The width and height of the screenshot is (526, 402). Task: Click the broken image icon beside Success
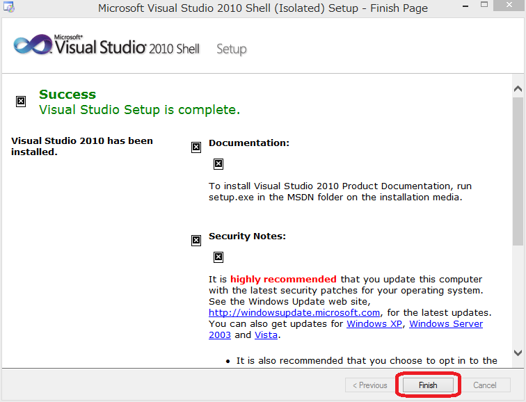pyautogui.click(x=21, y=102)
